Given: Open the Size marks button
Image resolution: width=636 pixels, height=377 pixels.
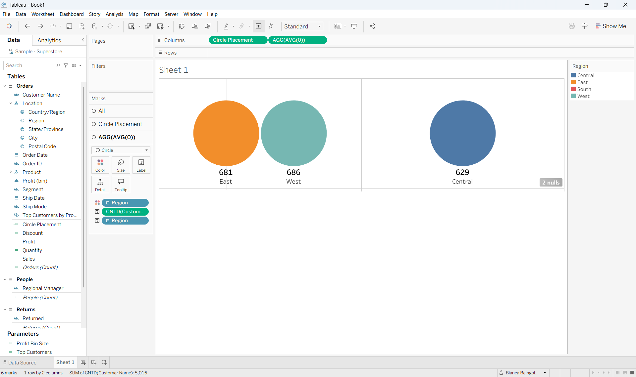Looking at the screenshot, I should coord(121,165).
